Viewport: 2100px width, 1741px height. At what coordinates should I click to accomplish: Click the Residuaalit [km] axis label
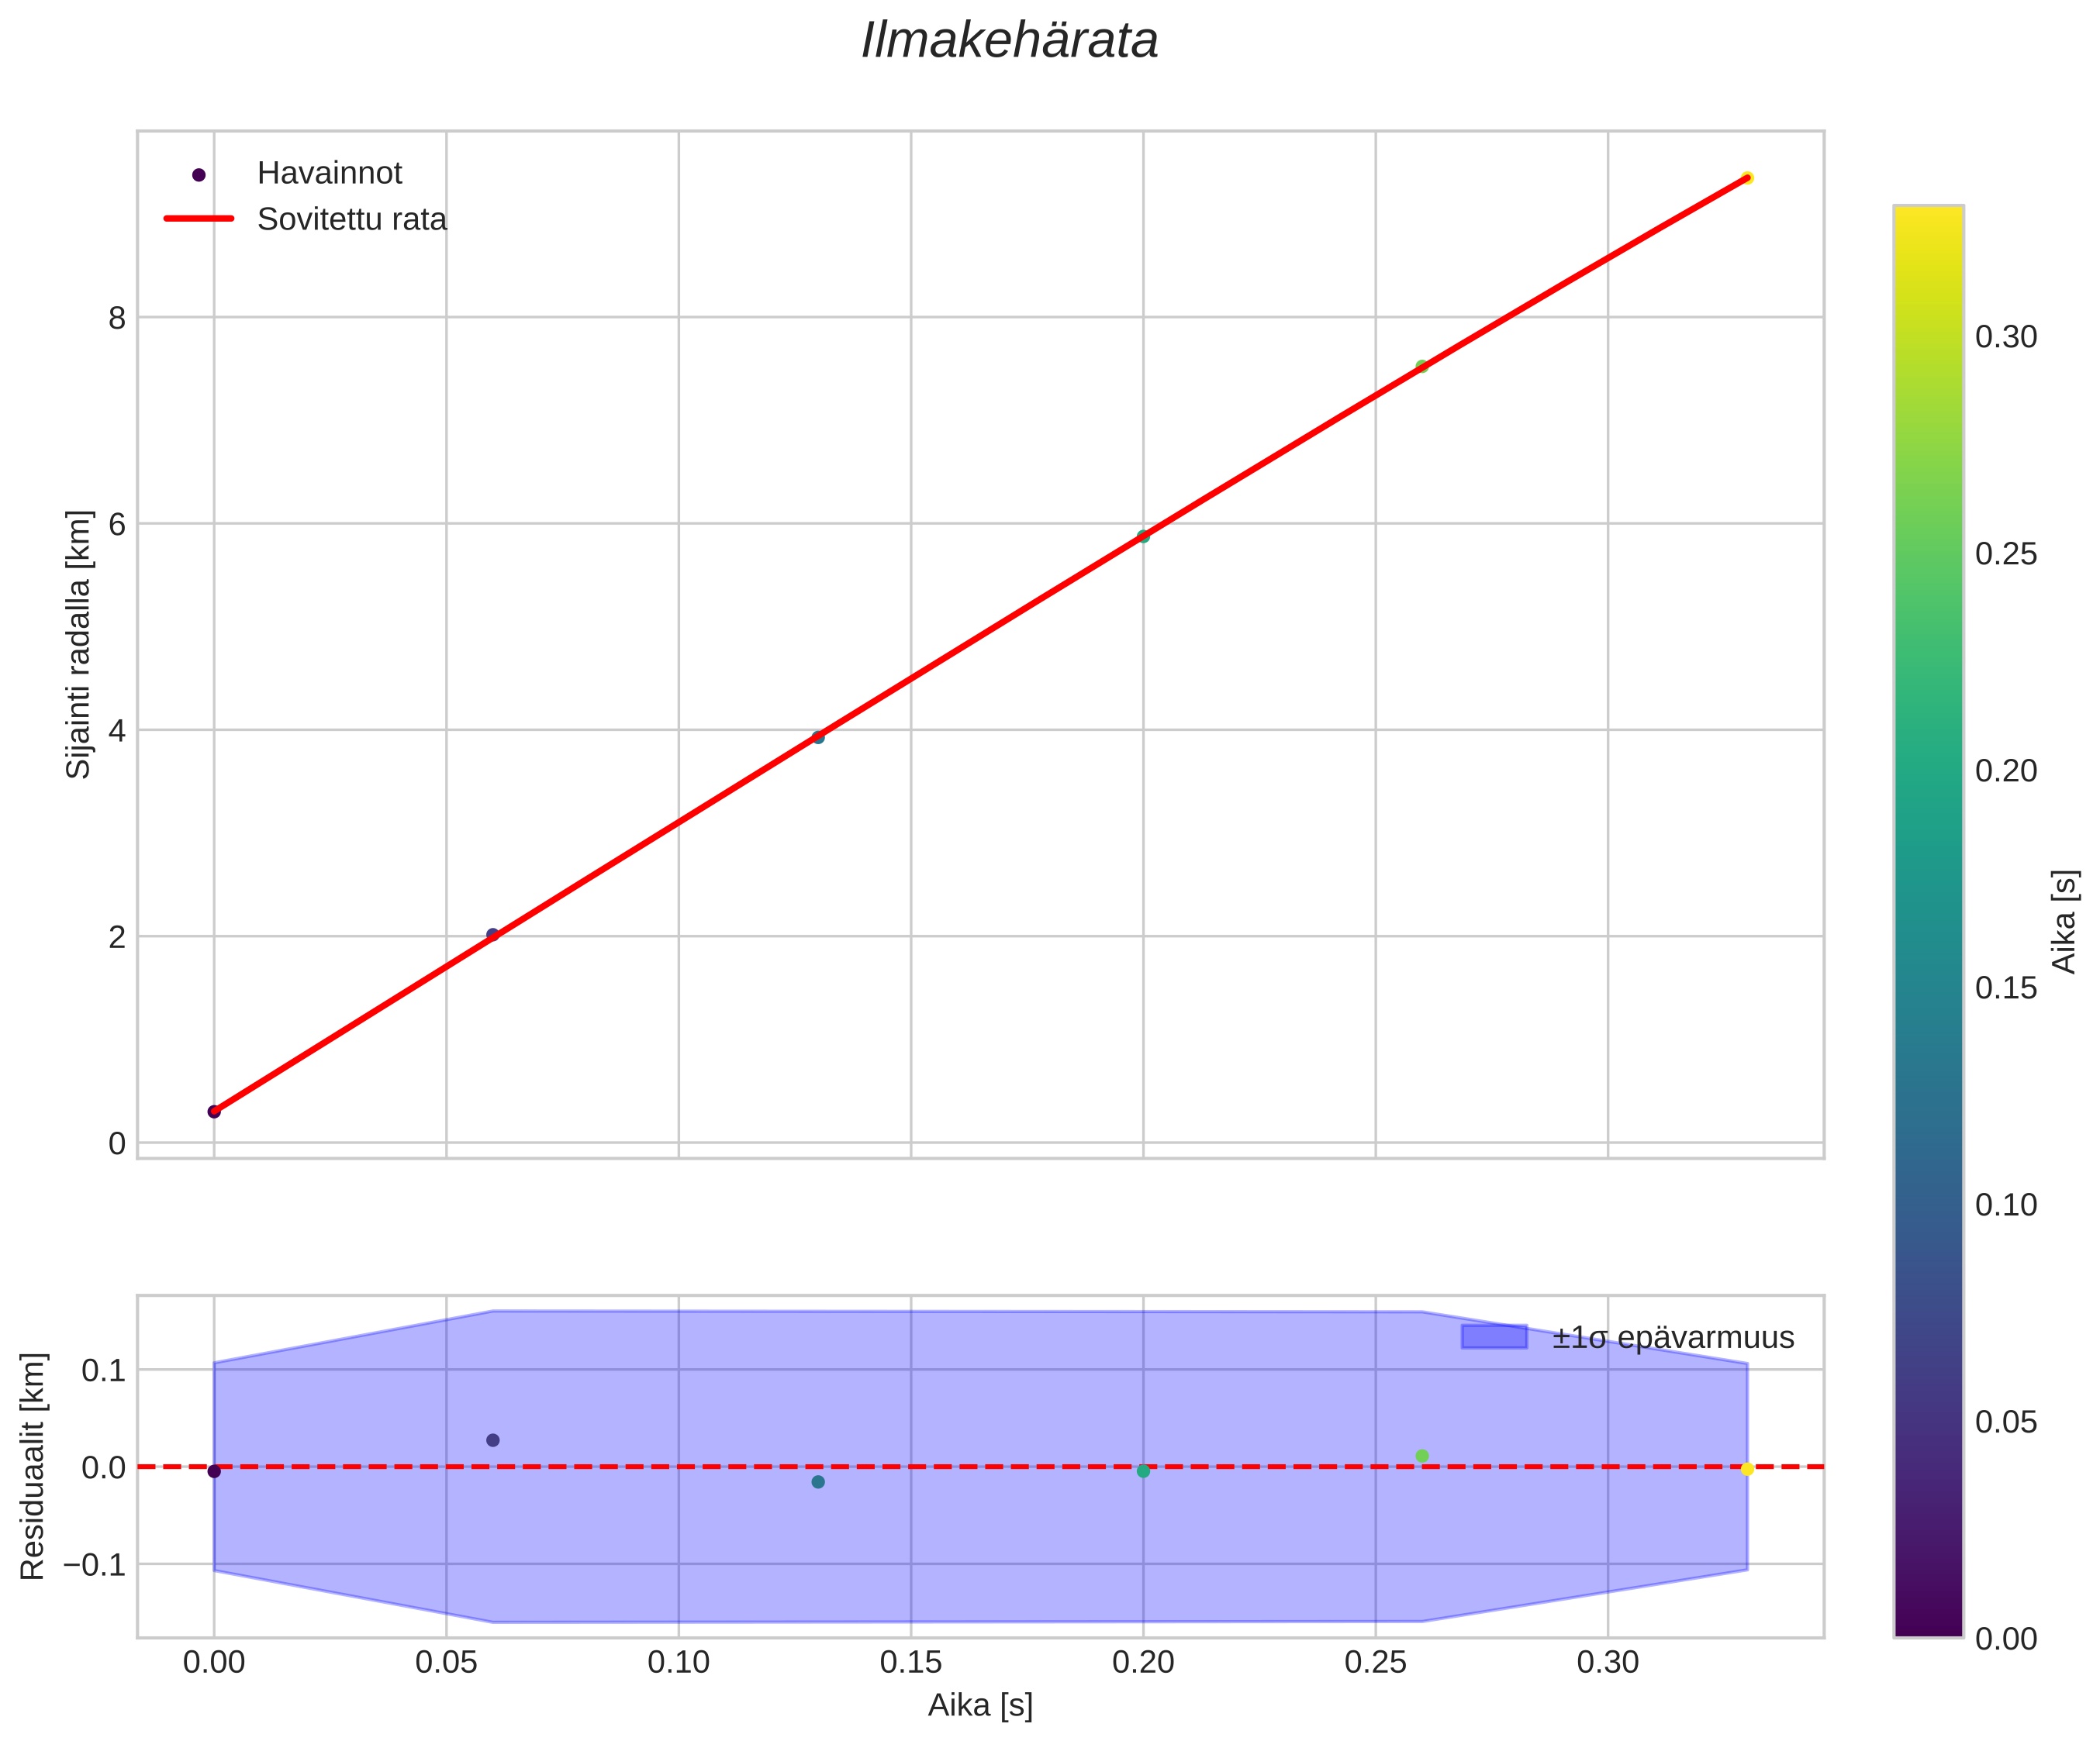tap(33, 1466)
